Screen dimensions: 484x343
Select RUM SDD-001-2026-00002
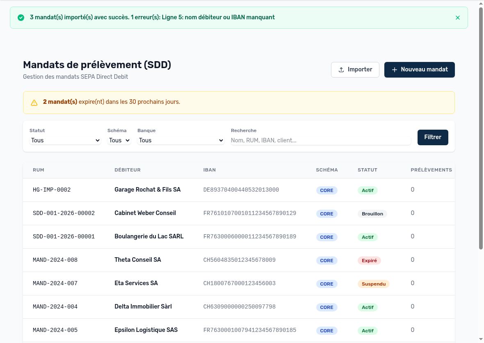point(64,213)
